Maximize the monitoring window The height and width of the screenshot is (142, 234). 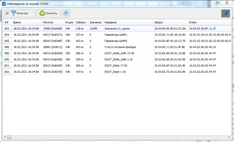[x=218, y=2]
